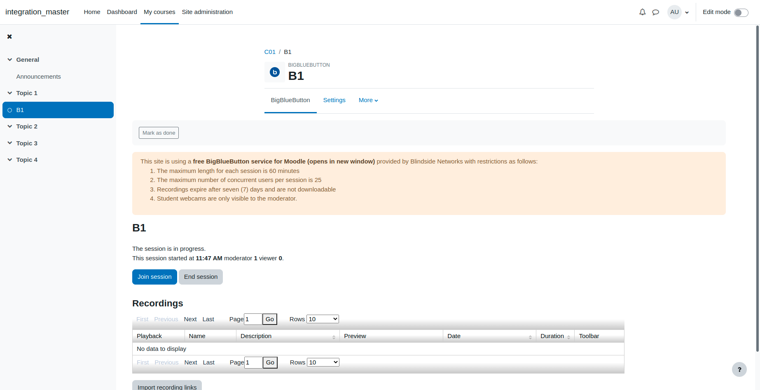Collapse the Topic 1 section
Screen dimensions: 760x390
(10, 93)
